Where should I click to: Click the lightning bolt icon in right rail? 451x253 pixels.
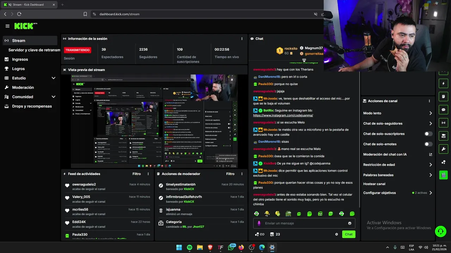[x=443, y=84]
